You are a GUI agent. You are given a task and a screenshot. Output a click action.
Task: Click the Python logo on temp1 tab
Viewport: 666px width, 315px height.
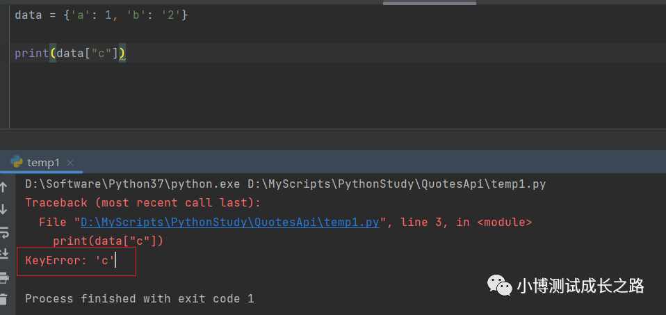pos(17,161)
